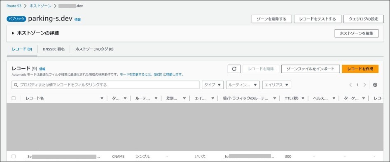
Task: Switch to DNSSEC 署名 tab
Action: click(x=54, y=49)
